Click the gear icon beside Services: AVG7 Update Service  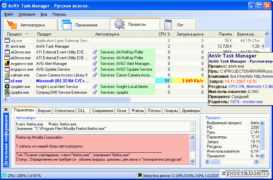click(95, 69)
